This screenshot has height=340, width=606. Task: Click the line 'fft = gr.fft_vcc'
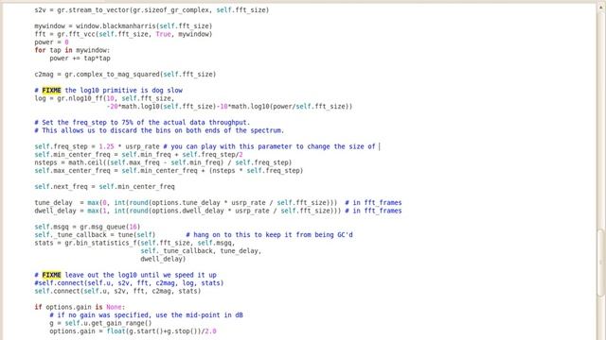[123, 34]
